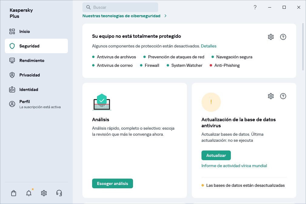Image resolution: width=306 pixels, height=204 pixels.
Task: Open the help question mark near window controls
Action: pos(255,7)
